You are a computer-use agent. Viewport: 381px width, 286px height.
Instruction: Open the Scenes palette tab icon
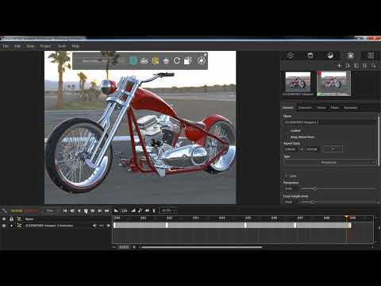(x=330, y=55)
